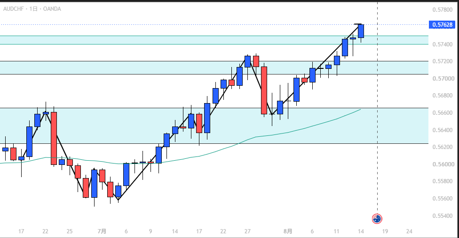The width and height of the screenshot is (459, 238).
Task: Select the current price label 0.57628
Action: click(443, 25)
